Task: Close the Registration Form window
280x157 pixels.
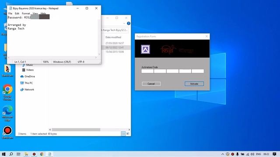Action: click(x=206, y=36)
